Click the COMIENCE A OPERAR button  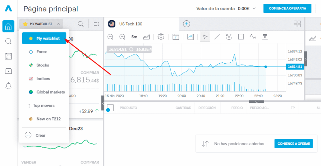[293, 144]
